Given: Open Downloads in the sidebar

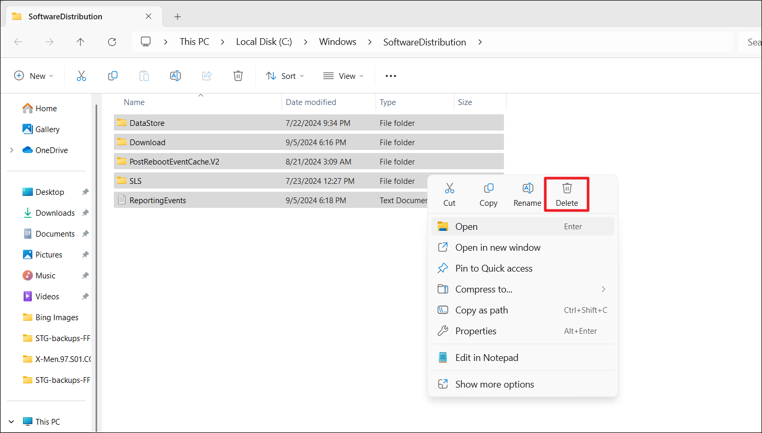Looking at the screenshot, I should (x=55, y=213).
